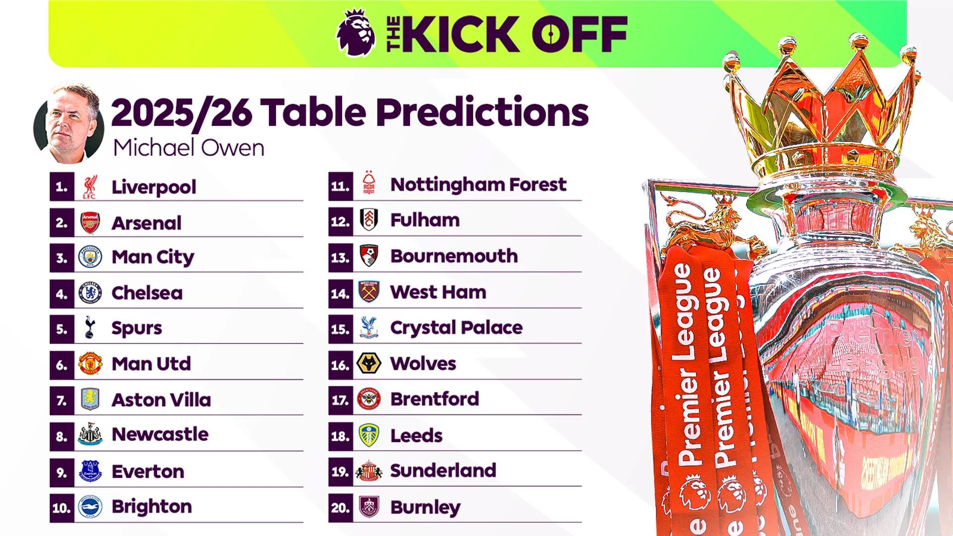Click the Arsenal club crest

click(90, 223)
